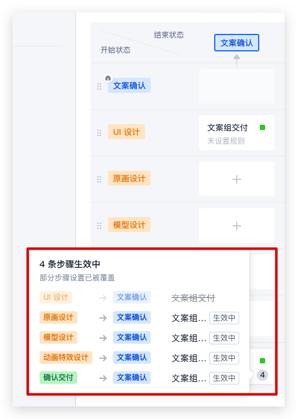
Task: Click 生效中 badge in 确认交付 popup row
Action: point(224,378)
